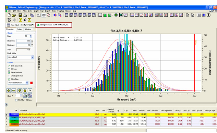Click the circled number one icon
Image resolution: width=217 pixels, height=133 pixels.
pyautogui.click(x=208, y=15)
